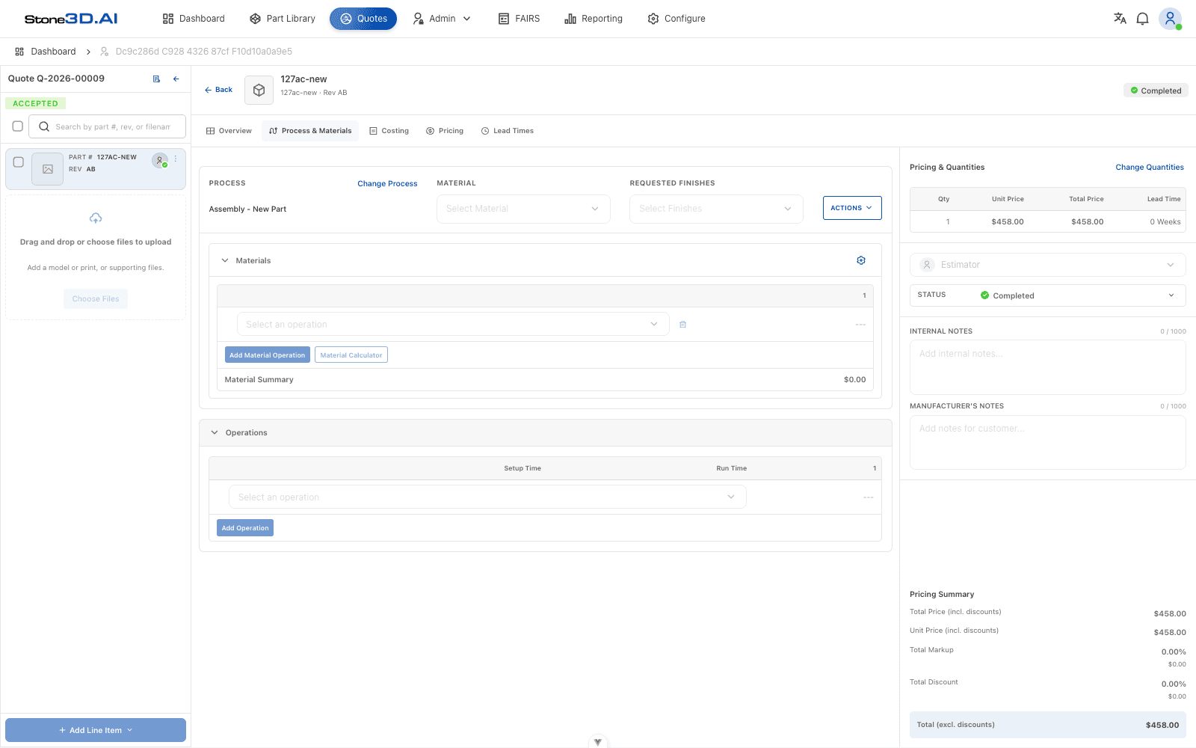1196x748 pixels.
Task: Switch to the Pricing tab
Action: click(x=445, y=131)
